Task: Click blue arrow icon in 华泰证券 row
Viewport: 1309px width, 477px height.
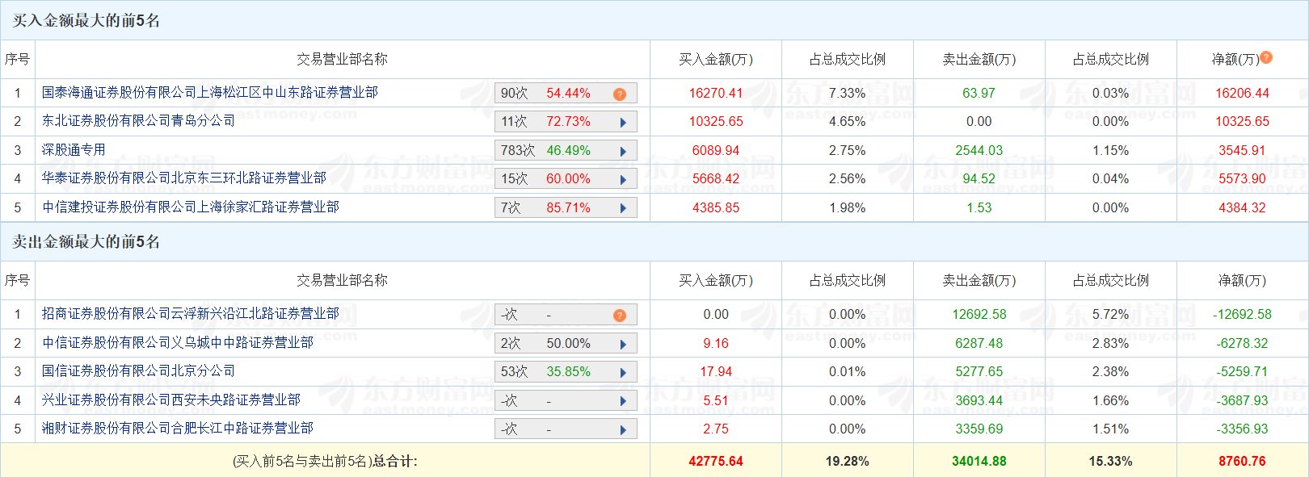Action: (623, 180)
